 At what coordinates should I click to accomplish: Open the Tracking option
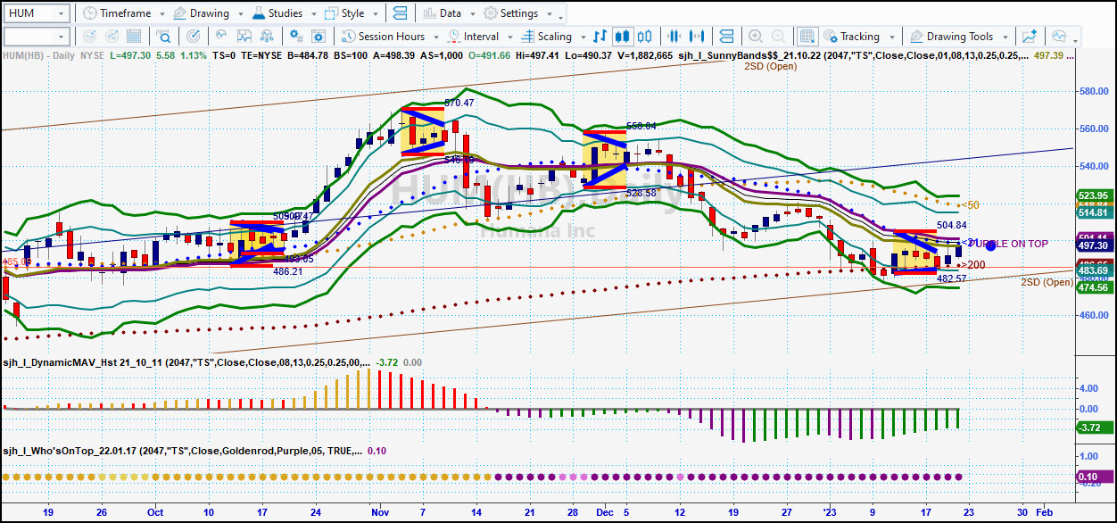point(851,37)
